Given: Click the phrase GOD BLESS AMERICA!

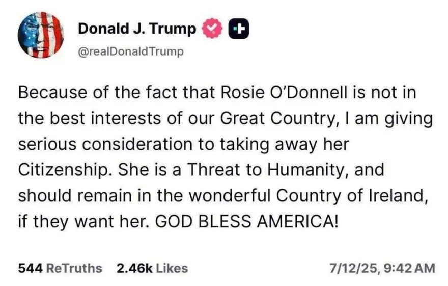Looking at the screenshot, I should point(246,221).
